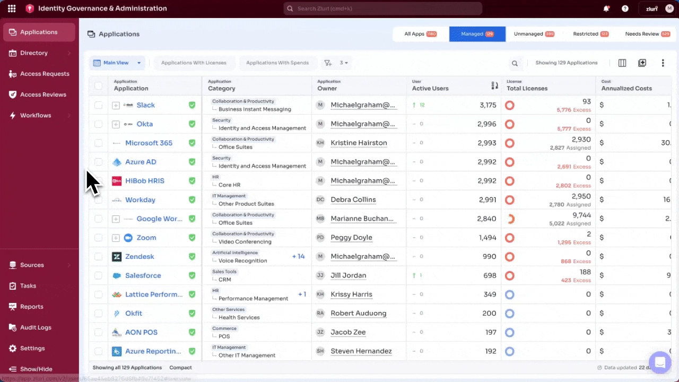This screenshot has width=679, height=382.
Task: Open owner Kristine Hairston link
Action: click(x=359, y=143)
